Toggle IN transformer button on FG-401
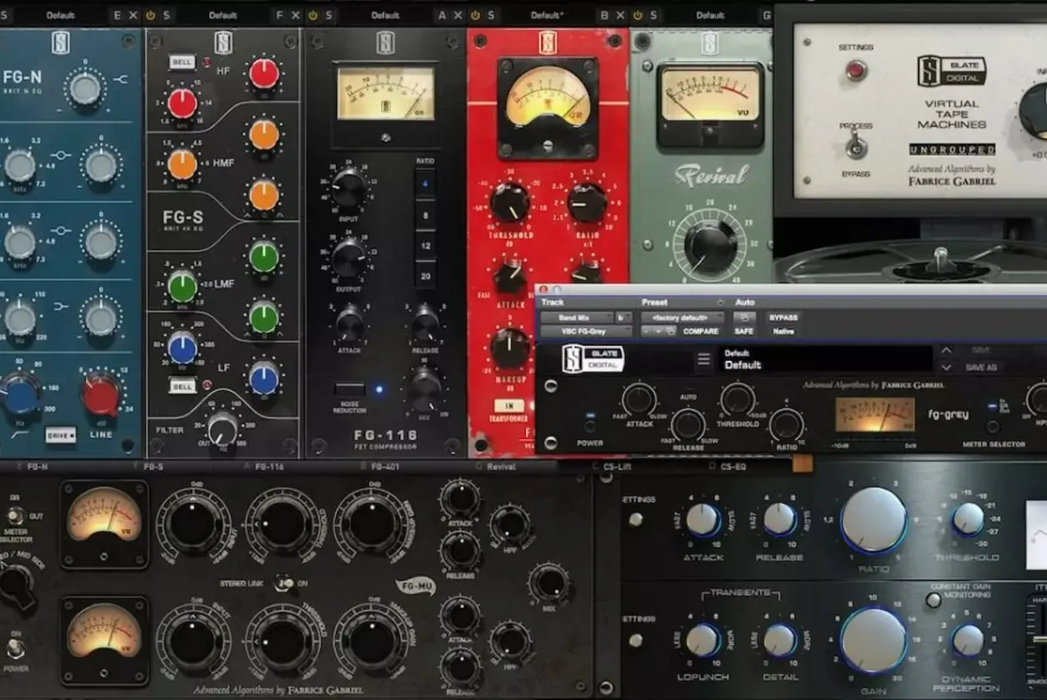1047x700 pixels. coord(508,406)
